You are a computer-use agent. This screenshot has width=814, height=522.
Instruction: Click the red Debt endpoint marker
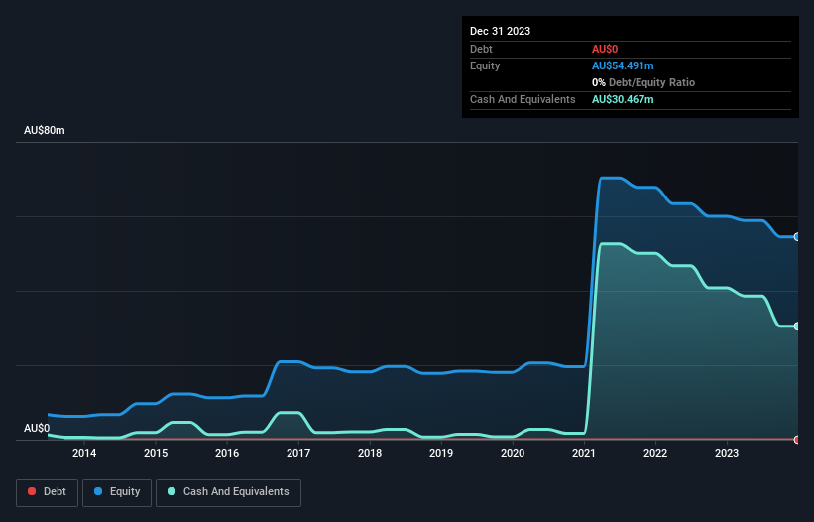[x=797, y=440]
